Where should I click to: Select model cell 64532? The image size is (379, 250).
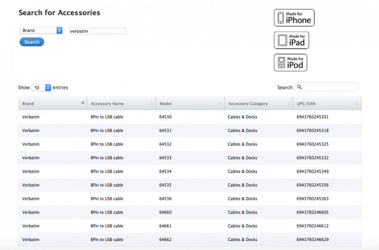coord(165,144)
